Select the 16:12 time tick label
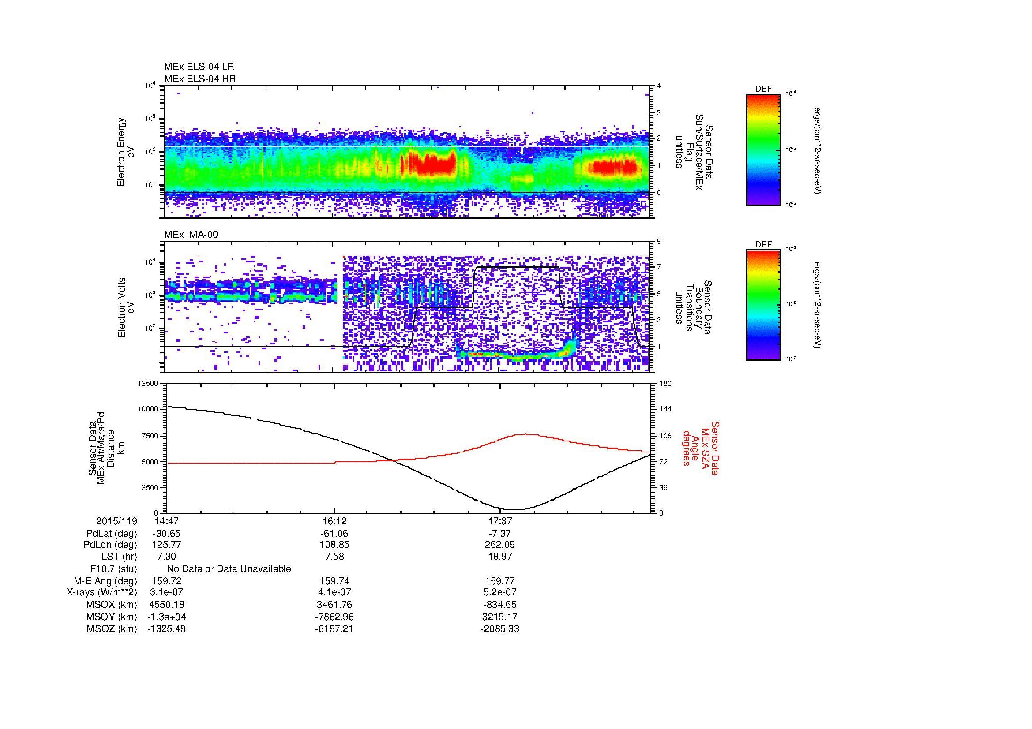 (x=334, y=521)
